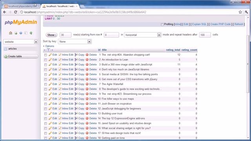The image size is (251, 141).
Task: Select checkbox for Build a 360 view row
Action: click(45, 65)
